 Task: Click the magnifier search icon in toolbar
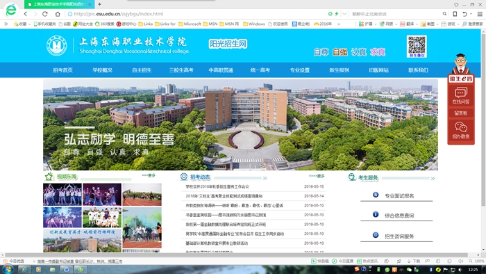[444, 14]
